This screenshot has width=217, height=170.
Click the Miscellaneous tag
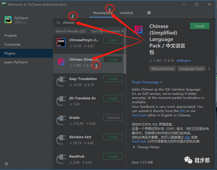[x=163, y=69]
